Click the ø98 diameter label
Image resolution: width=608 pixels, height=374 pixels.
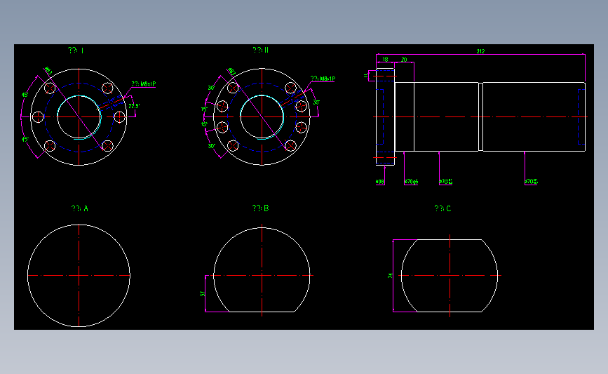(x=380, y=182)
